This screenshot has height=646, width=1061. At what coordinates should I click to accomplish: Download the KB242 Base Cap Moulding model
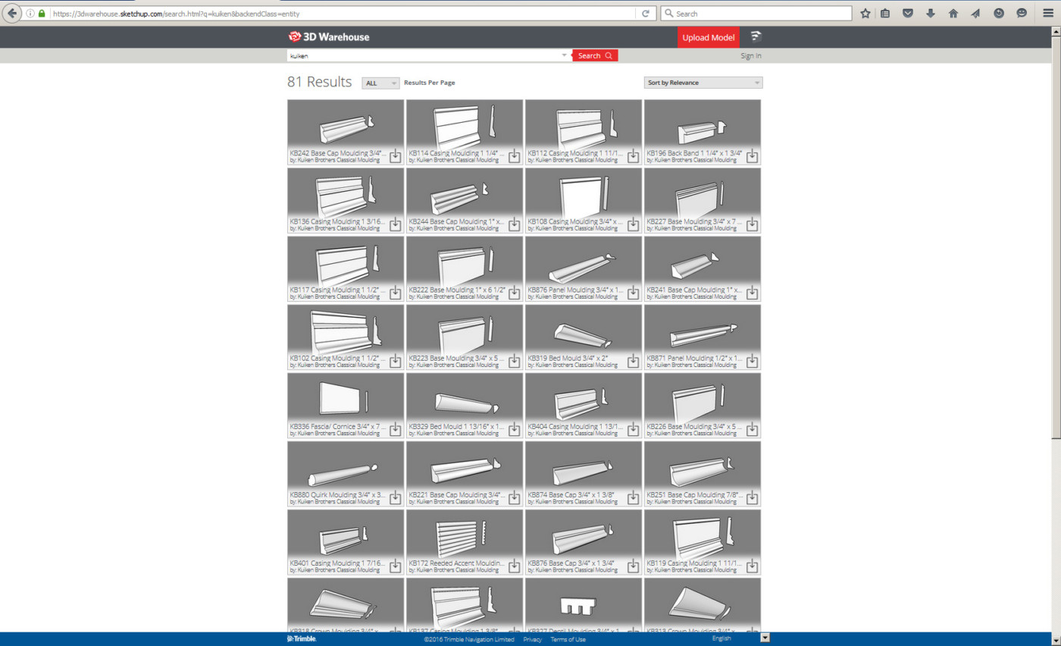point(395,156)
